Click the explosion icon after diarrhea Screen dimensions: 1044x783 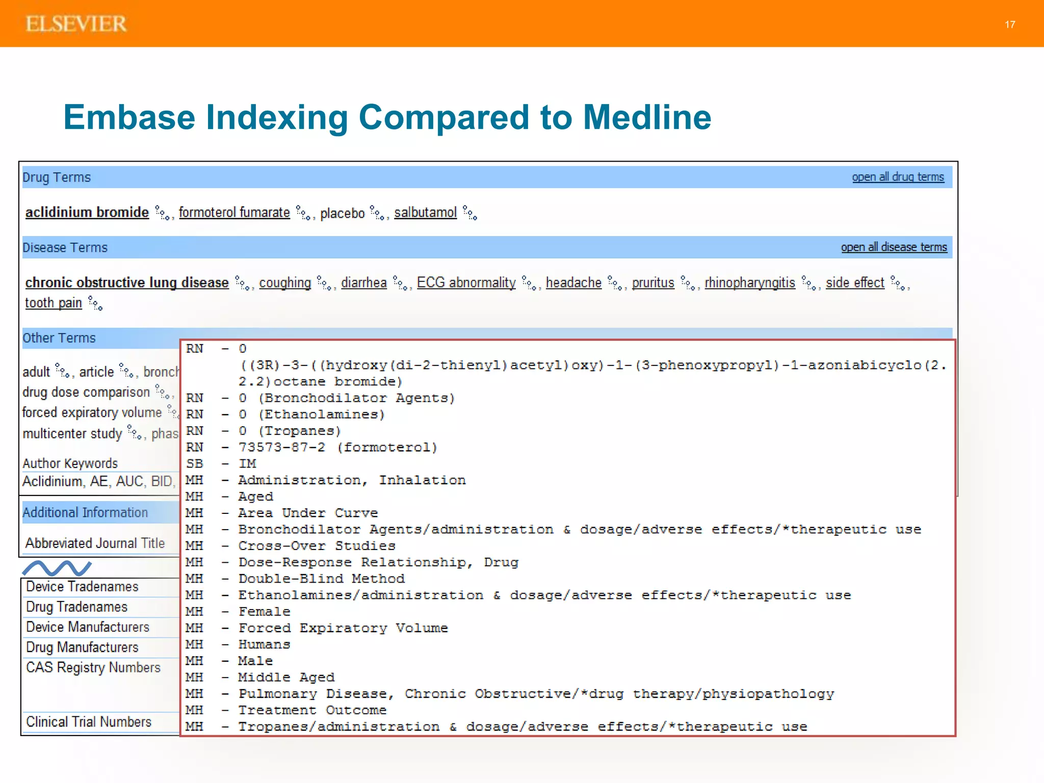coord(400,283)
